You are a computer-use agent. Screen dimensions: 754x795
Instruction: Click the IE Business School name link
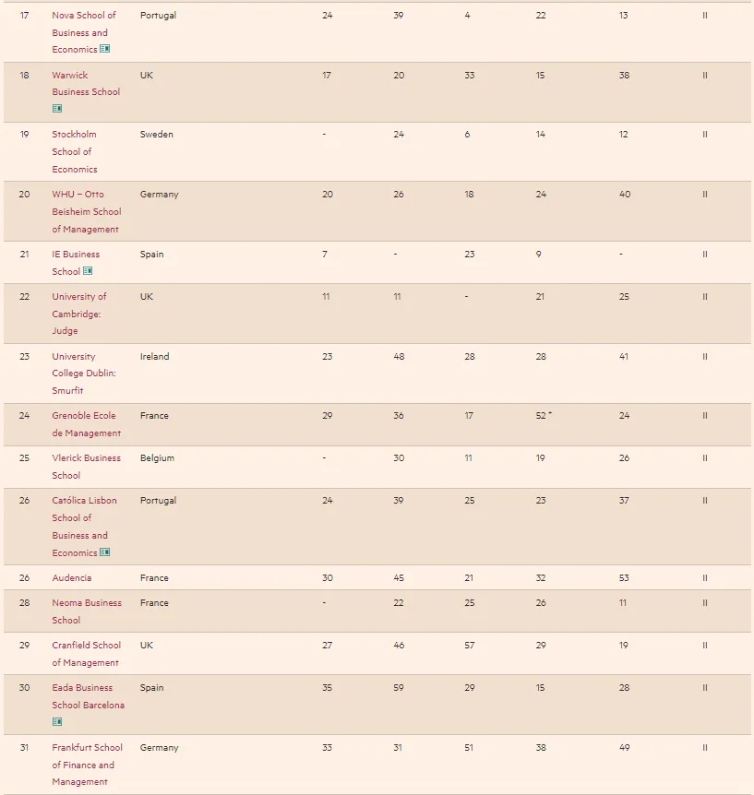(76, 255)
